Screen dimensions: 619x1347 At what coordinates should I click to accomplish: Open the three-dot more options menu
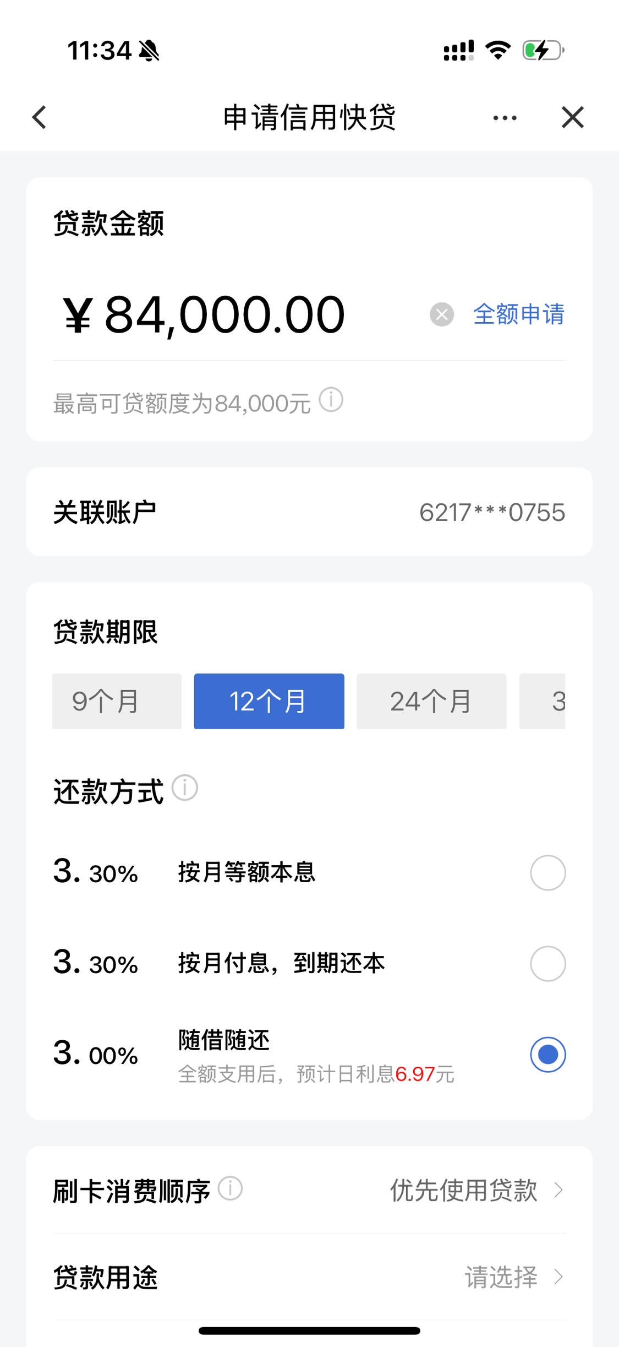point(505,118)
